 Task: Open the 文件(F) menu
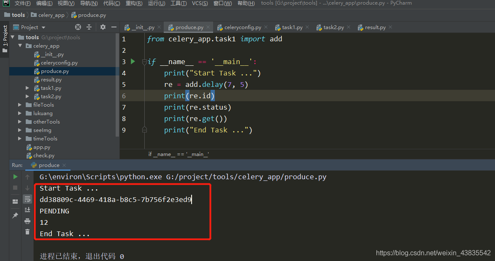coord(22,3)
